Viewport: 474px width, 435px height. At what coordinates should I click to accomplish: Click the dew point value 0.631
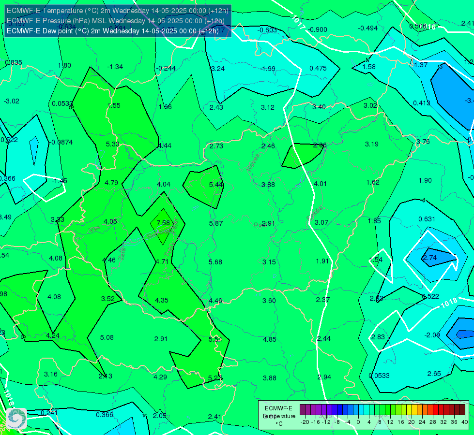pyautogui.click(x=427, y=219)
